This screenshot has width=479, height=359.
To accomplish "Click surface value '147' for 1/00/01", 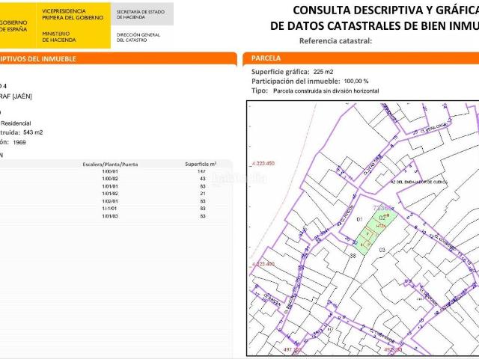I will pyautogui.click(x=201, y=171).
